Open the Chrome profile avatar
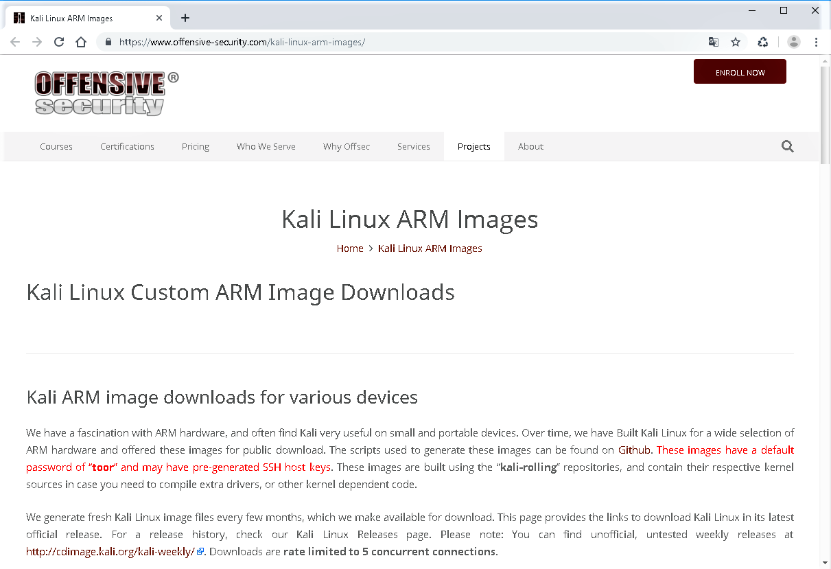Viewport: 831px width, 569px height. [x=794, y=42]
